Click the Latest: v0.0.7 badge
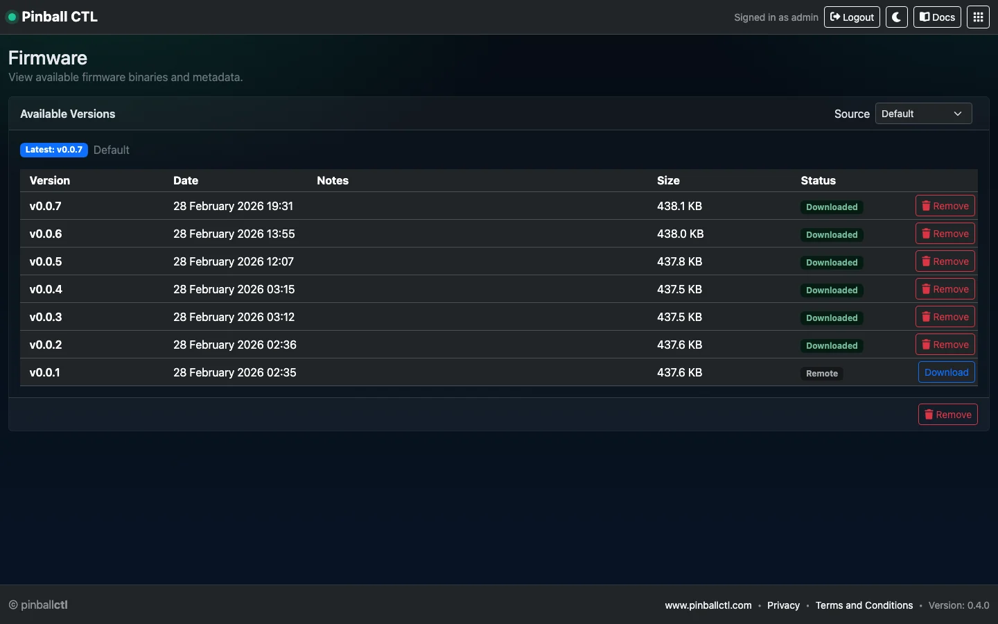Screen dimensions: 998x624 click(x=54, y=150)
